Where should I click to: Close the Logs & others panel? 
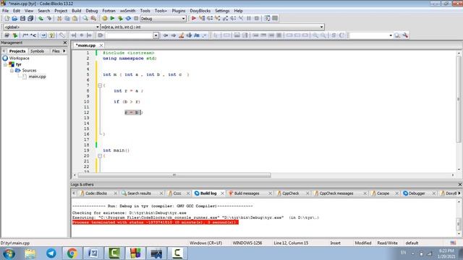pyautogui.click(x=460, y=185)
